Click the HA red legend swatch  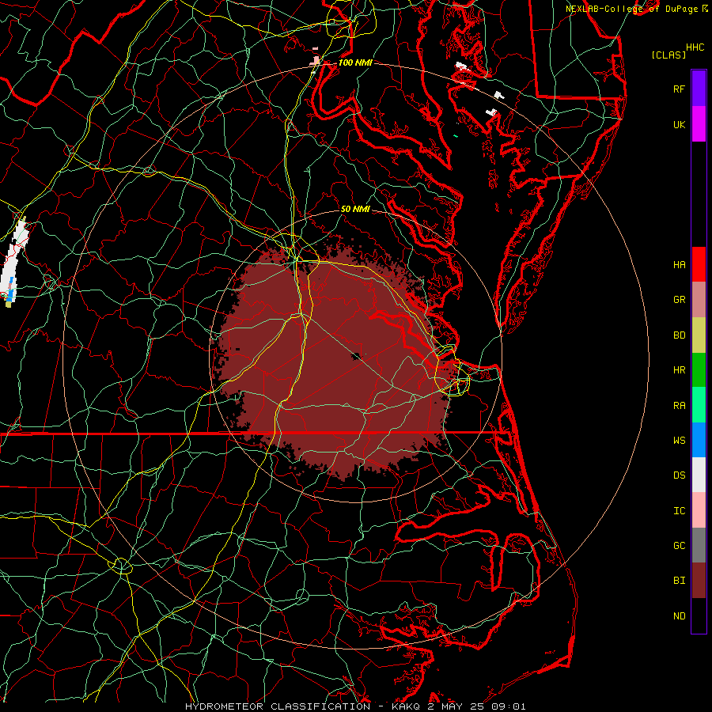699,264
